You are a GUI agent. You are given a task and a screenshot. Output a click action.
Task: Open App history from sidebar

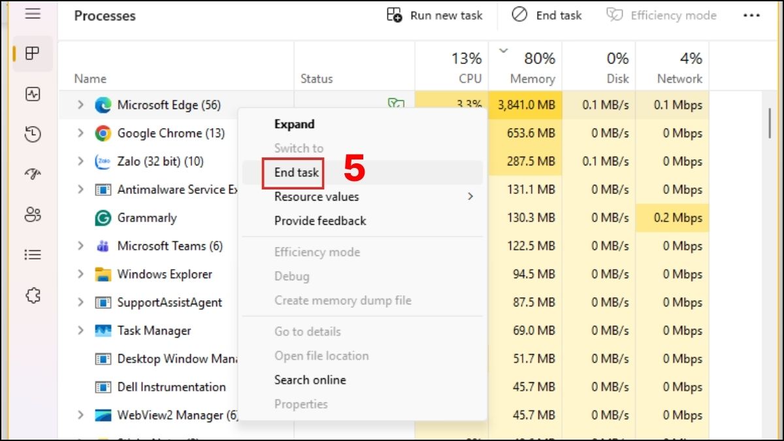[33, 135]
